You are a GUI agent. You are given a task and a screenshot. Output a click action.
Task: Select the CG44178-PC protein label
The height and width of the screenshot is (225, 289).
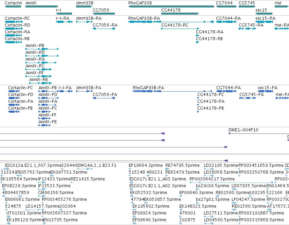coord(211,95)
